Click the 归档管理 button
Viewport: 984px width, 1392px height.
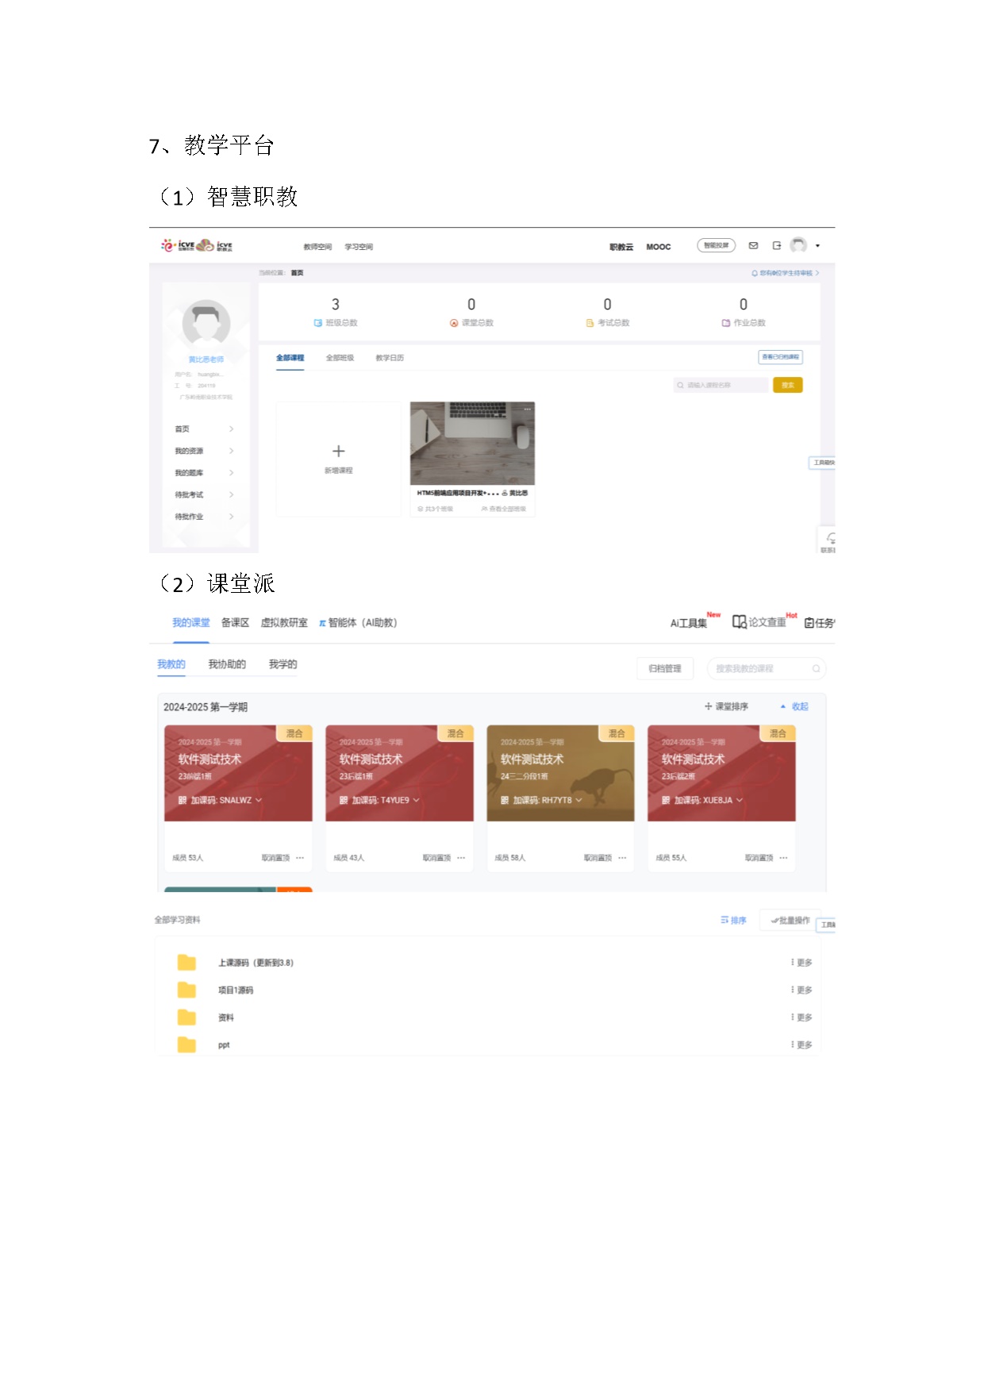point(664,669)
